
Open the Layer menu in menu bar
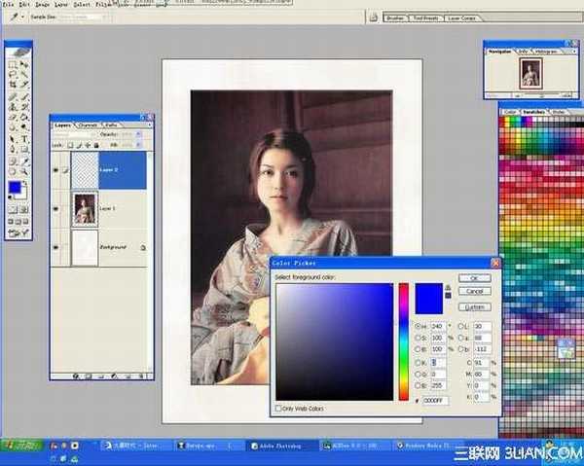tap(61, 5)
